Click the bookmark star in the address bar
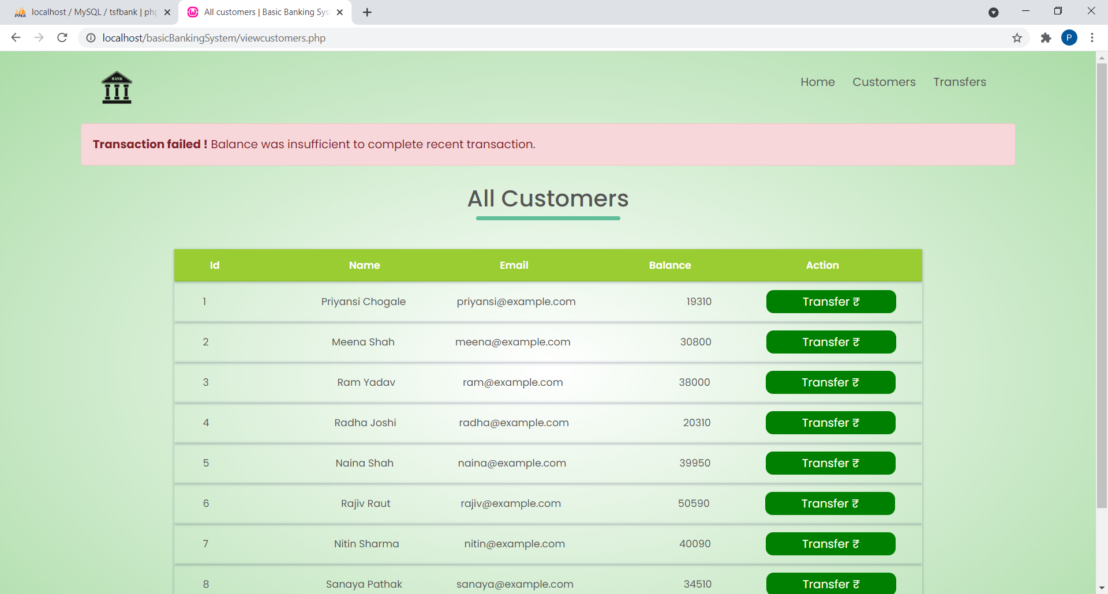Viewport: 1108px width, 594px height. point(1017,38)
